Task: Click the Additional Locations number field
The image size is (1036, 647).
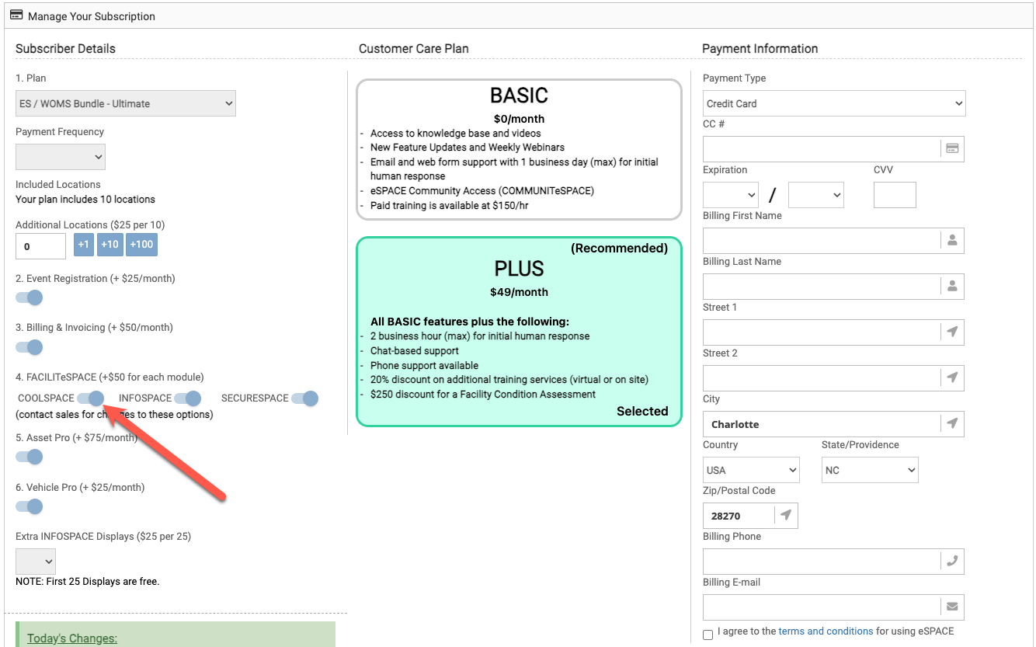Action: [40, 246]
